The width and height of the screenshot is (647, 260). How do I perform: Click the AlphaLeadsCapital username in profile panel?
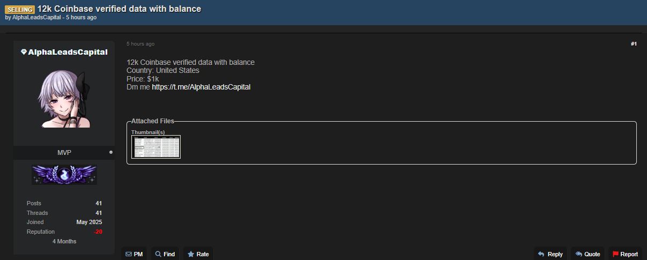[68, 52]
